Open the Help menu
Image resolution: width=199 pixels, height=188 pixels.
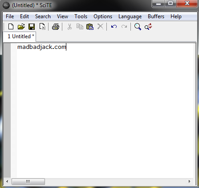(176, 16)
